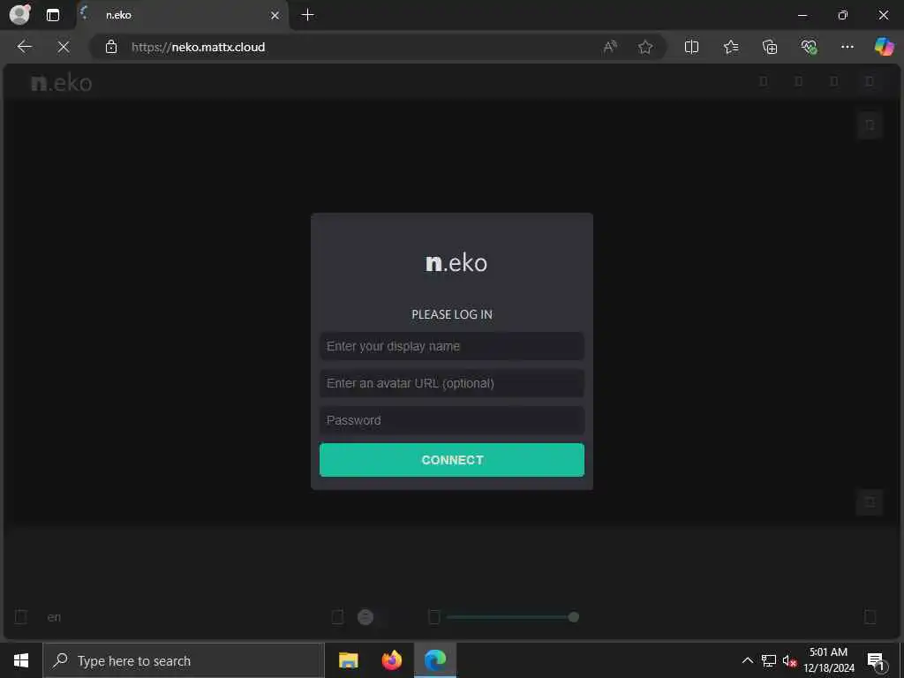This screenshot has height=678, width=904.
Task: Open File Explorer from taskbar
Action: tap(348, 660)
